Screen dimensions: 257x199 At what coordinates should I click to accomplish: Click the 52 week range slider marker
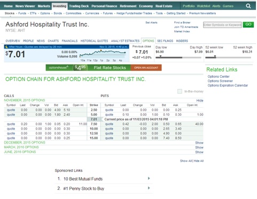click(215, 57)
